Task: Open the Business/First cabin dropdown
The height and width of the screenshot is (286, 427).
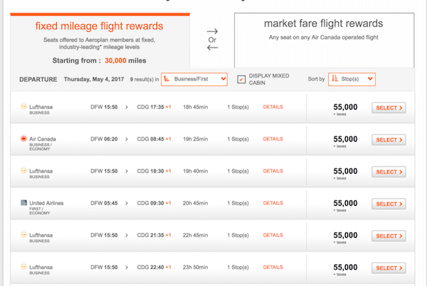Action: pos(194,79)
